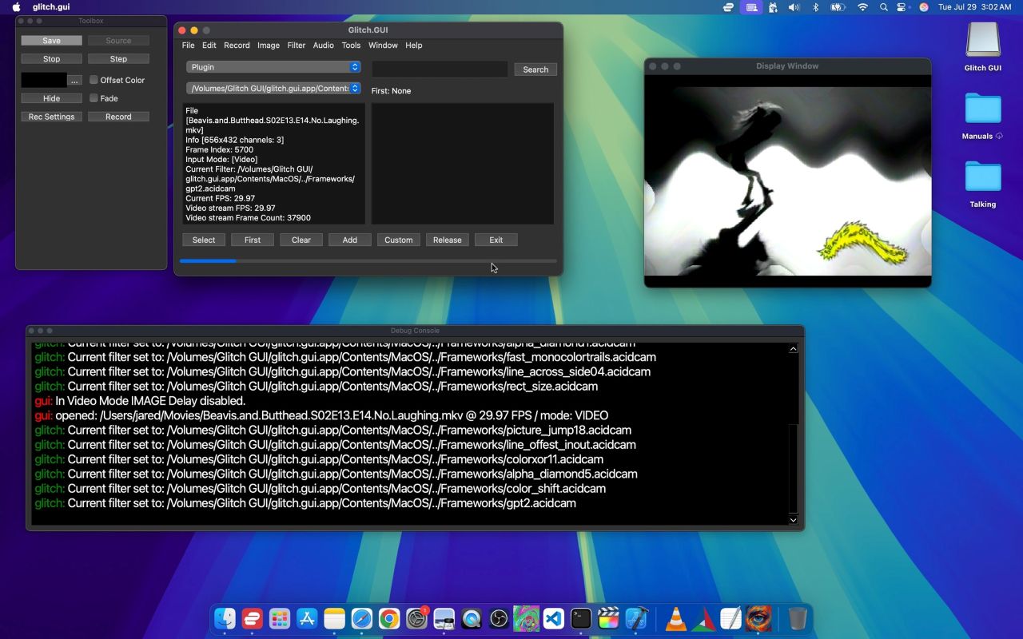Viewport: 1023px width, 639px height.
Task: Open the File menu in Glitch.GUI
Action: click(x=188, y=46)
